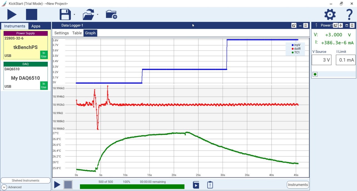Click the Shelved Instruments button
This screenshot has width=357, height=191.
click(26, 180)
